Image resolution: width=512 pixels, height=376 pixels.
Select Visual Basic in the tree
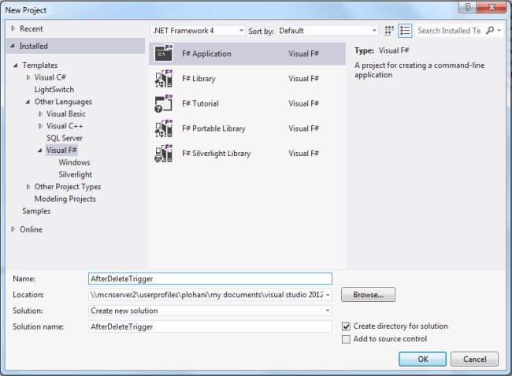click(x=66, y=114)
